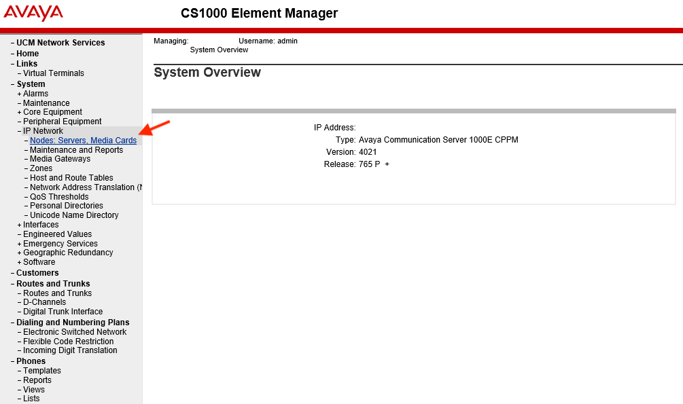Click 'Avaya Communication Server 1000E CPPM' type value
683x404 pixels.
tap(438, 140)
